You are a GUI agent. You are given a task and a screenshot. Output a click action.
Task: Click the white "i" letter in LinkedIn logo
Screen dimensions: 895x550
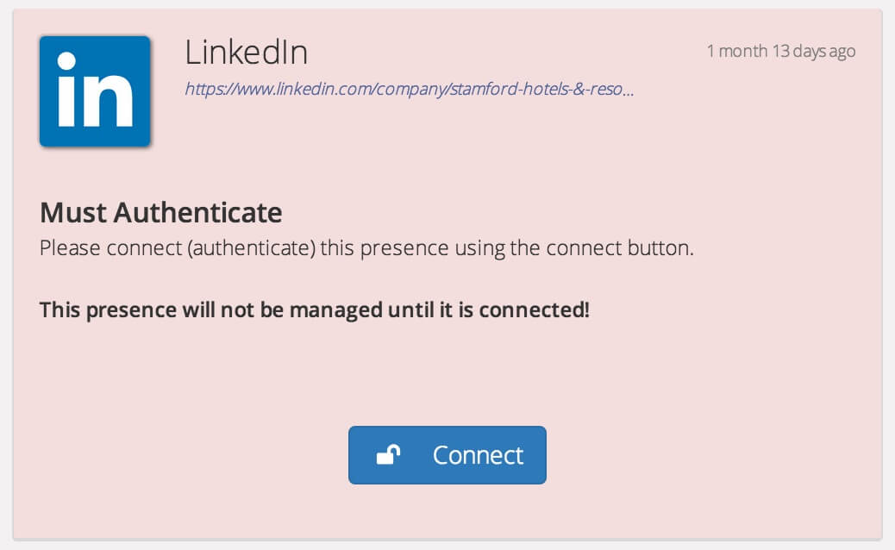(x=66, y=89)
